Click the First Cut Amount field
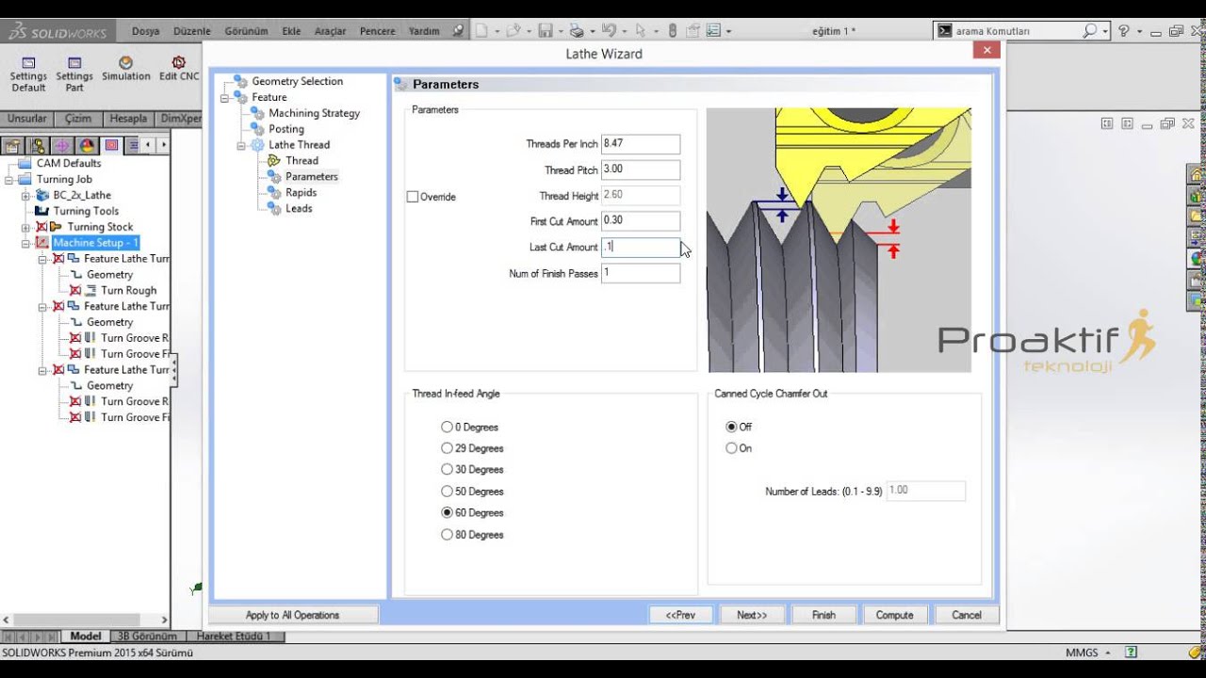 (641, 221)
